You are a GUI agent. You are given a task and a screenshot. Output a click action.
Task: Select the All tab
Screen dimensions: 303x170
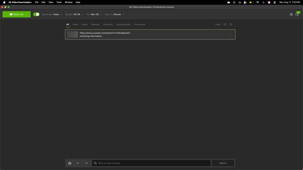68,25
